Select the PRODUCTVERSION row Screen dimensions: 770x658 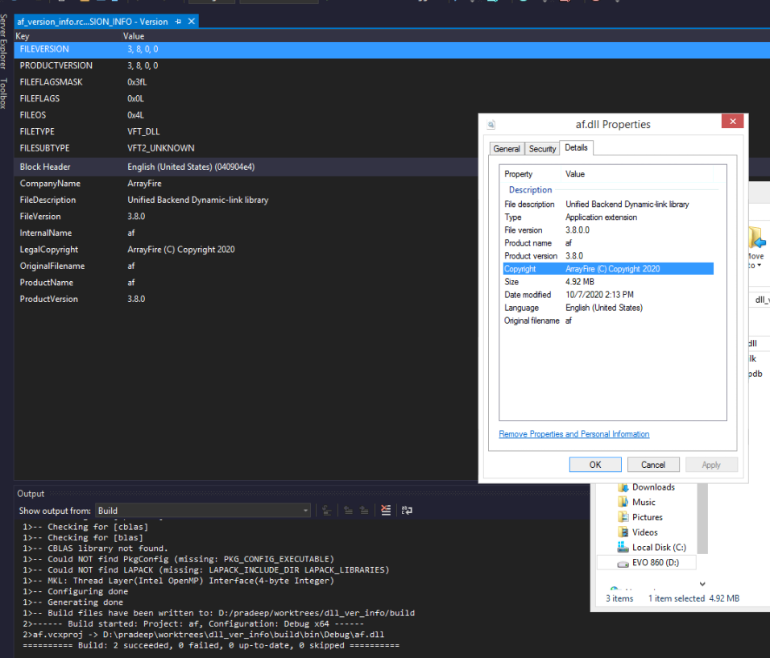(x=246, y=66)
